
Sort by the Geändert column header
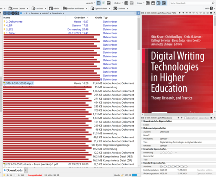80,17
